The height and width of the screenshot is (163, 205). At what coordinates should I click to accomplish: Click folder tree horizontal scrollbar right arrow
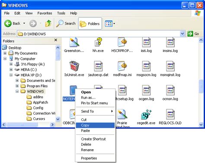[52, 124]
